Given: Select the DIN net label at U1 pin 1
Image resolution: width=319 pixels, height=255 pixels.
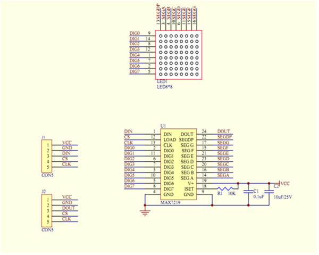Looking at the screenshot, I should (128, 131).
